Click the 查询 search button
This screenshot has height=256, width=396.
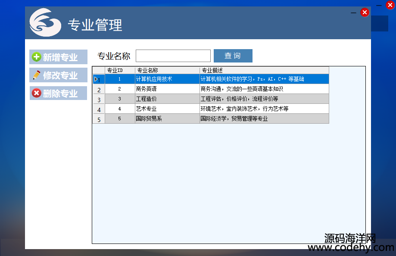coord(233,56)
